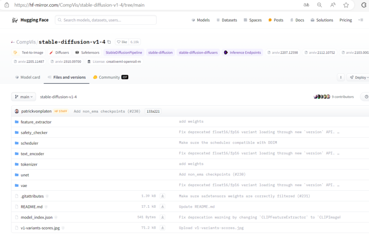This screenshot has height=235, width=369.
Task: Click the Hugging Face logo
Action: click(x=30, y=20)
